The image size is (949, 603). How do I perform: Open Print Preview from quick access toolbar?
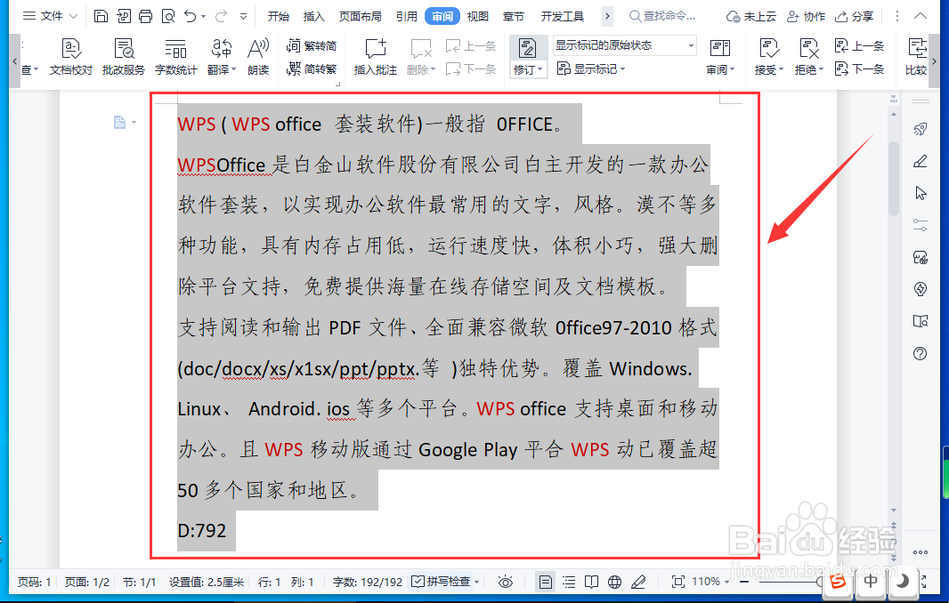point(168,16)
